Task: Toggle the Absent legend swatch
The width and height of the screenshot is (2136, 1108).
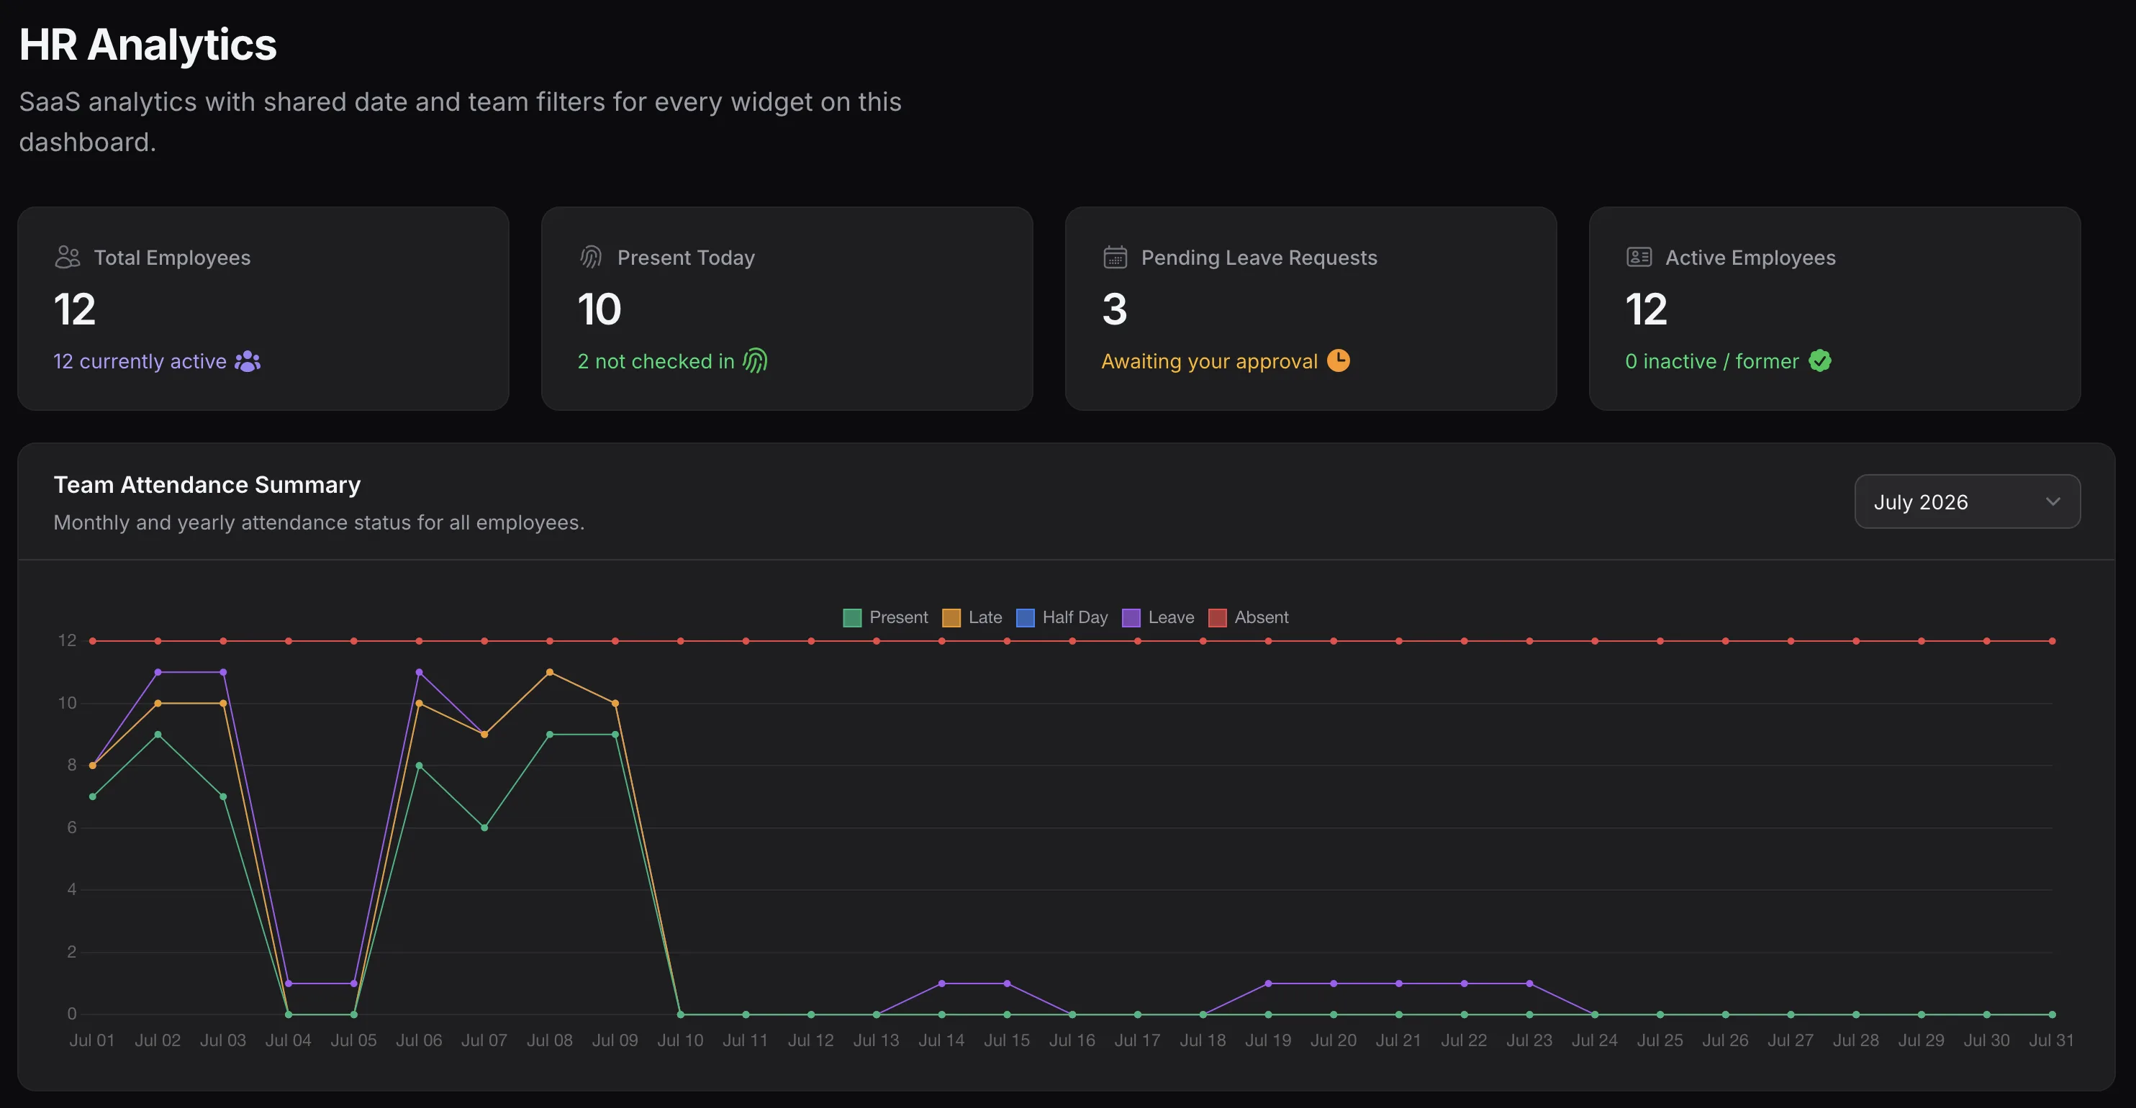Action: pyautogui.click(x=1217, y=618)
